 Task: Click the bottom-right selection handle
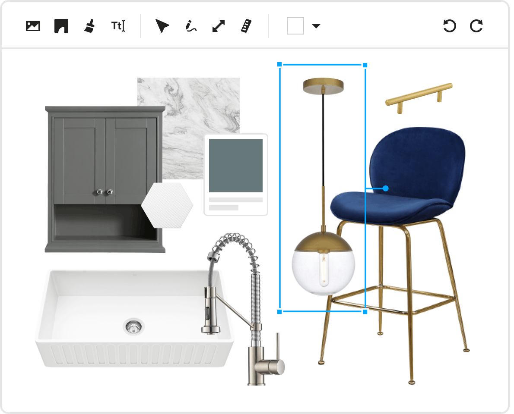coord(365,312)
